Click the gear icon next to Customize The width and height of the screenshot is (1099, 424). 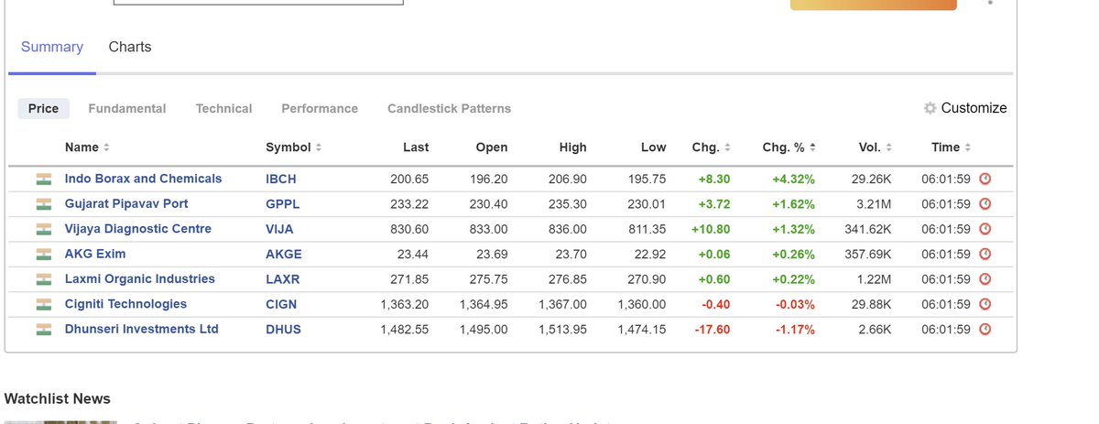coord(930,108)
